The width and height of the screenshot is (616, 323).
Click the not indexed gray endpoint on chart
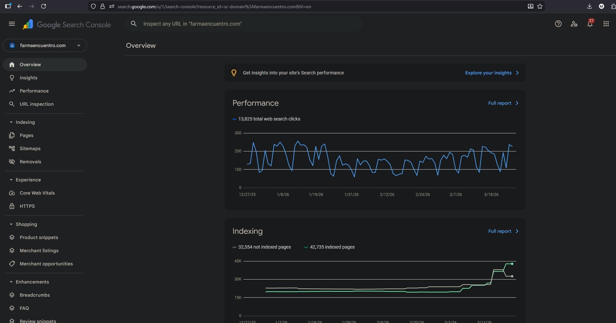tap(512, 276)
